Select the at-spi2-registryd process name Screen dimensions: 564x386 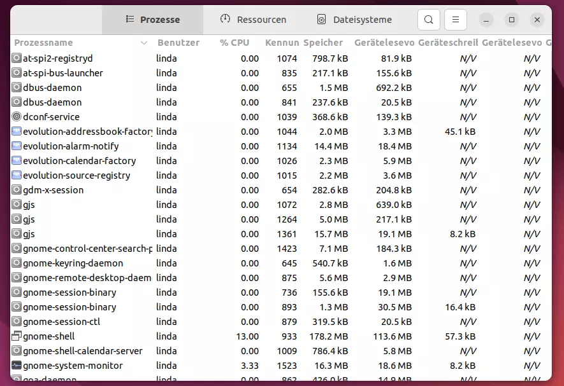tap(57, 59)
